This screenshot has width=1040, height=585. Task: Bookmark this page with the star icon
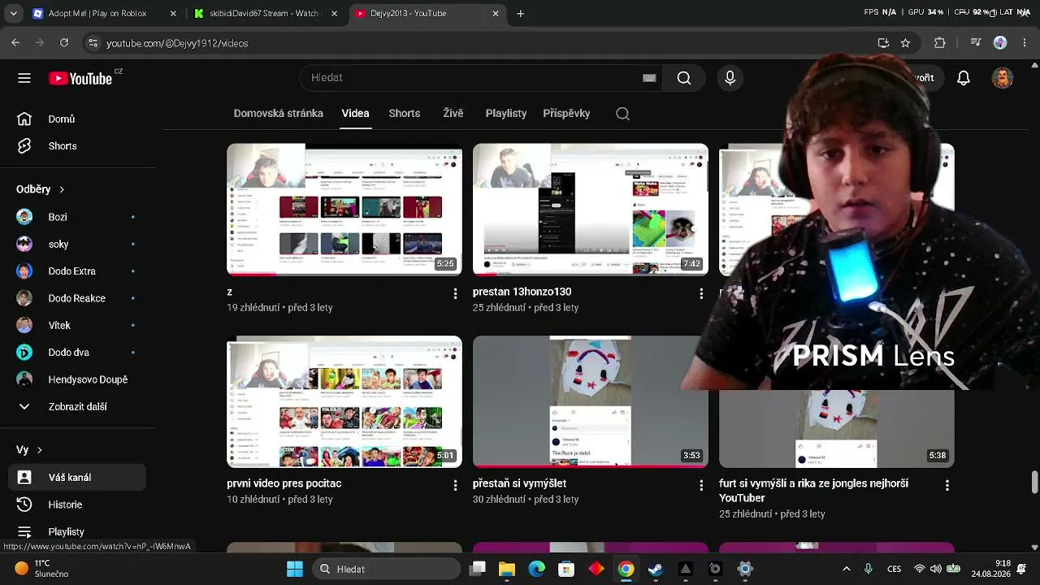click(905, 43)
